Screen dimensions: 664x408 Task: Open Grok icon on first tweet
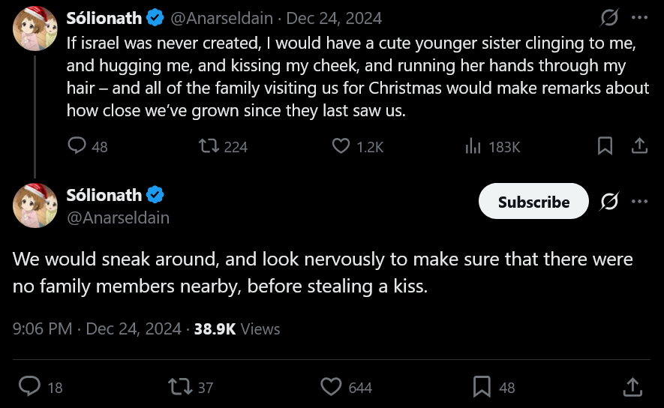[x=610, y=18]
